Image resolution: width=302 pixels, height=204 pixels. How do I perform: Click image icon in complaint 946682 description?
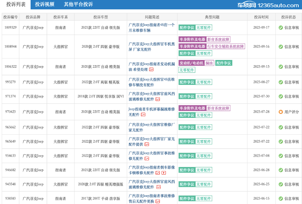157,173
